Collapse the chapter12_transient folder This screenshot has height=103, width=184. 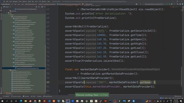click(x=12, y=62)
